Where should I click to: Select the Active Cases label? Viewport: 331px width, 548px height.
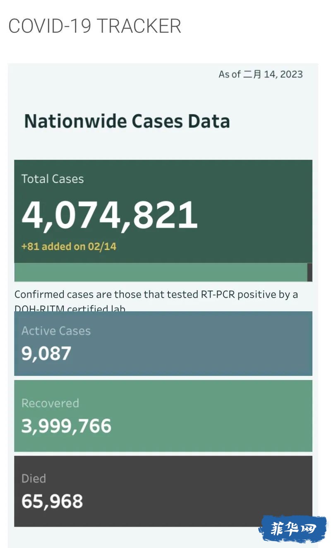[x=56, y=331]
